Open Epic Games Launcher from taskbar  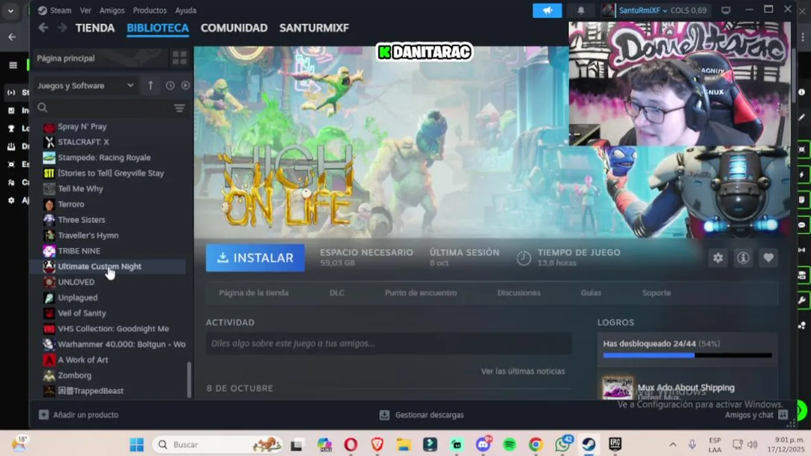(615, 445)
